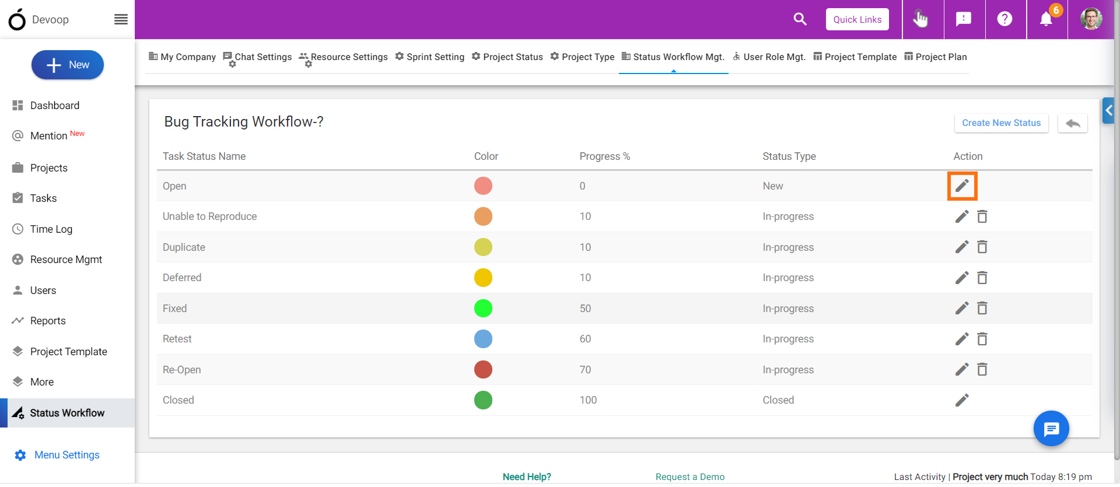Screen dimensions: 1120x487
Task: Click the search magnifier icon
Action: 800,19
